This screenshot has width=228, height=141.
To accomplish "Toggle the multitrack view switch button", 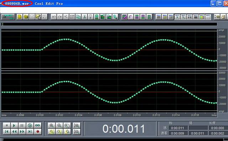I will [8, 17].
